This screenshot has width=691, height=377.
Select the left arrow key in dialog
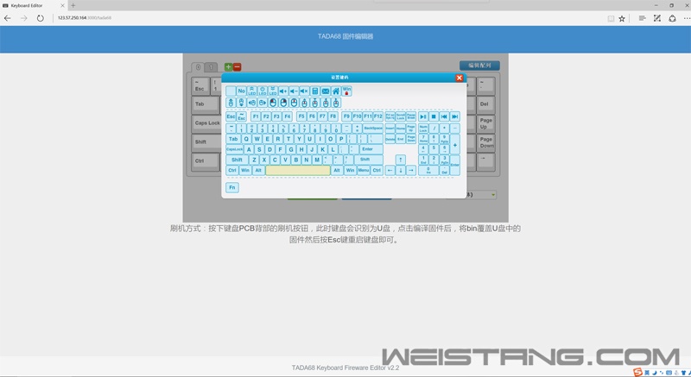[390, 170]
